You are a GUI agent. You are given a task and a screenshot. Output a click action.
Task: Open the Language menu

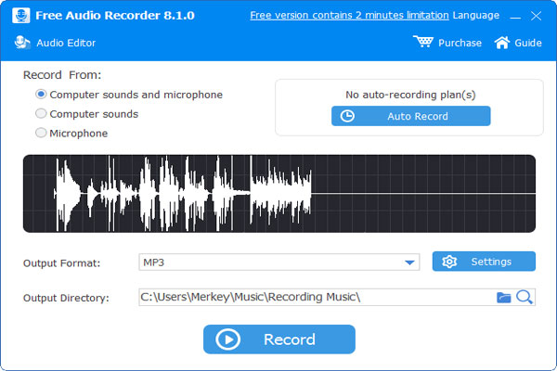474,16
